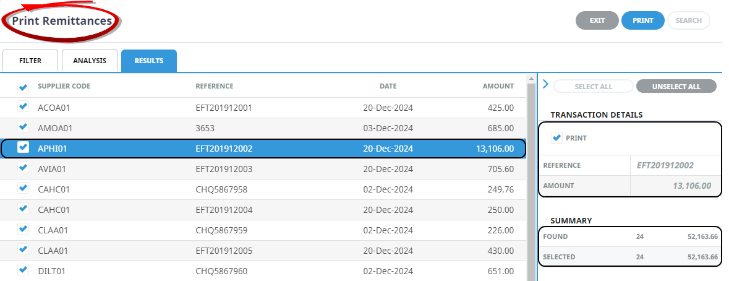Toggle the select-all header checkbox
The height and width of the screenshot is (281, 729).
(23, 87)
